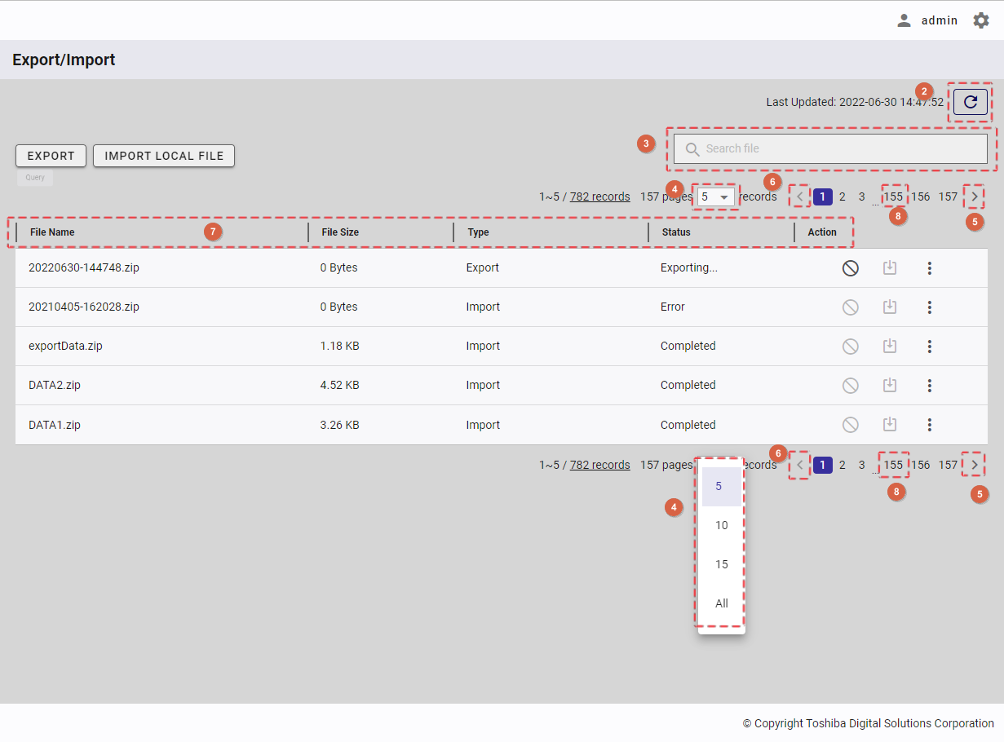Open more options for 20210405-162028.zip

tap(929, 307)
